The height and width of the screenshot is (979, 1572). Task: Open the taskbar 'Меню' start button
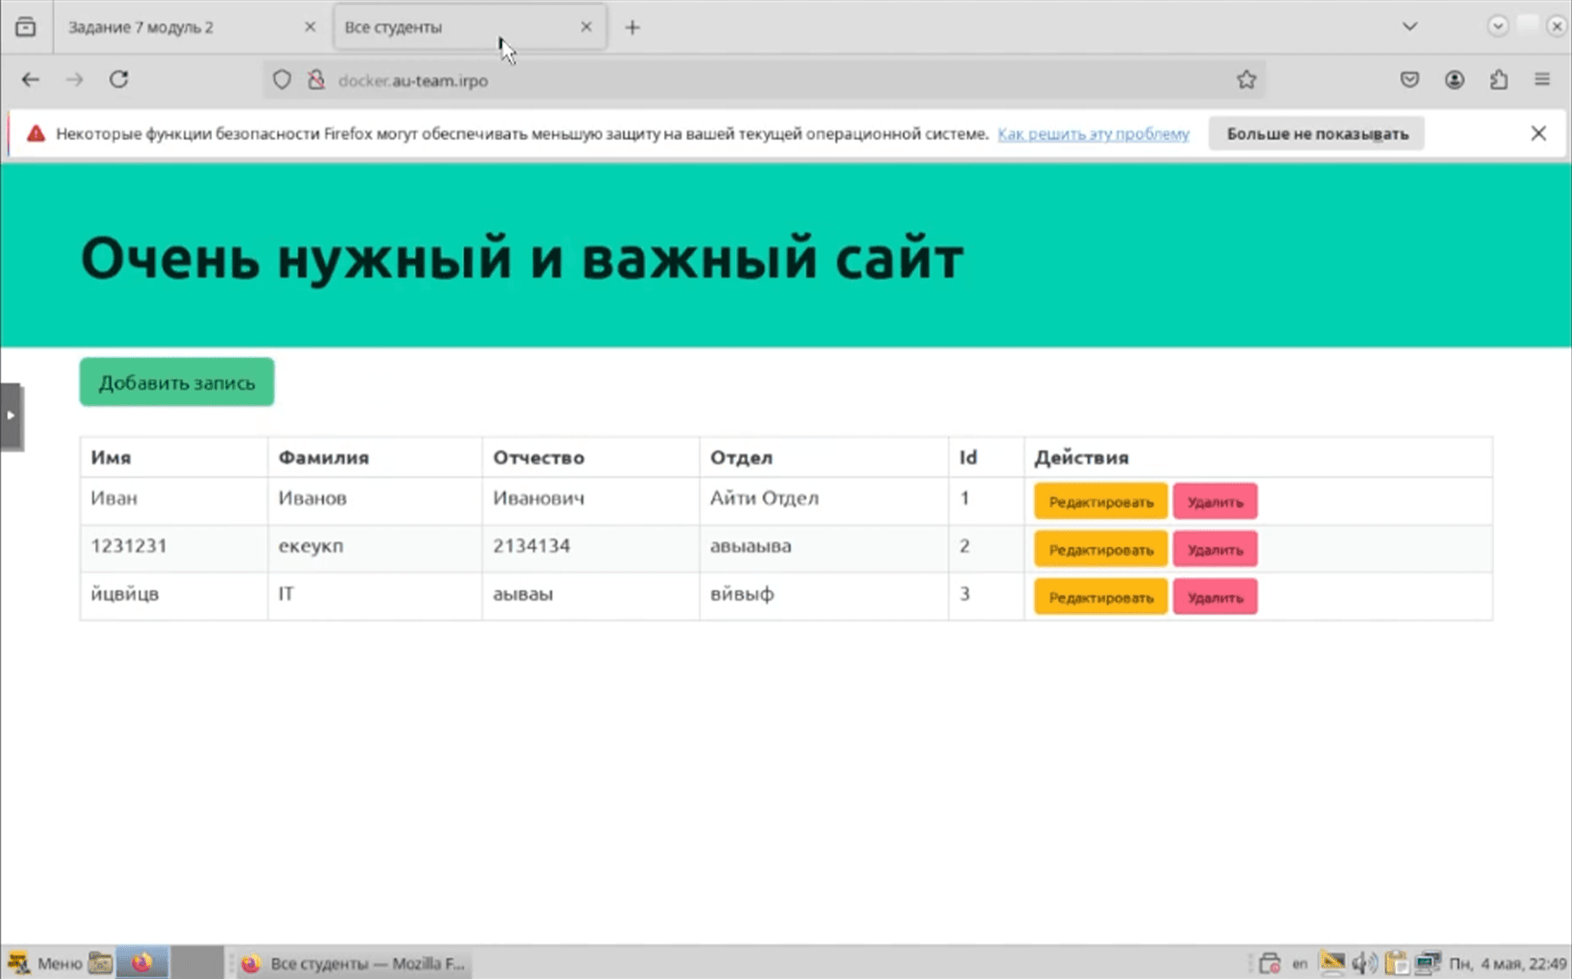45,963
